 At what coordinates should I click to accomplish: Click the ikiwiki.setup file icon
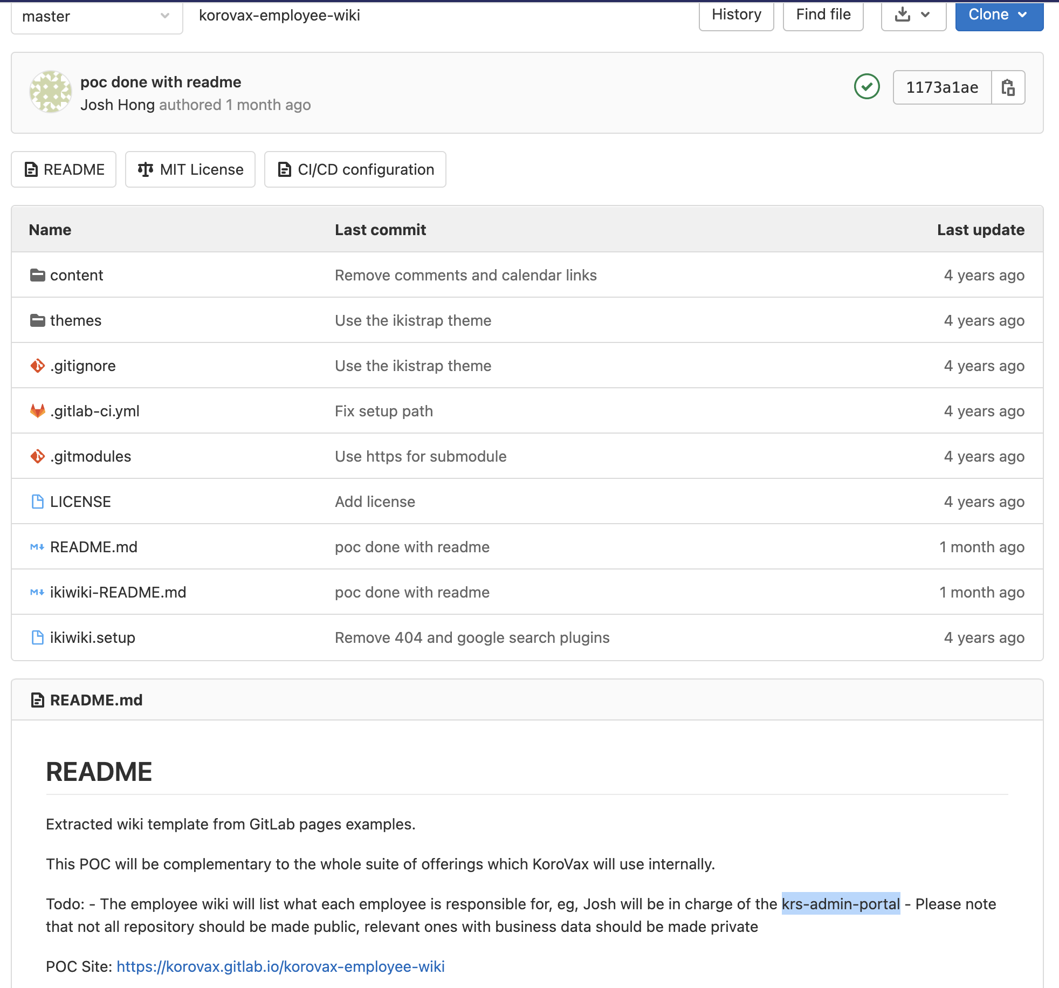[x=38, y=637]
